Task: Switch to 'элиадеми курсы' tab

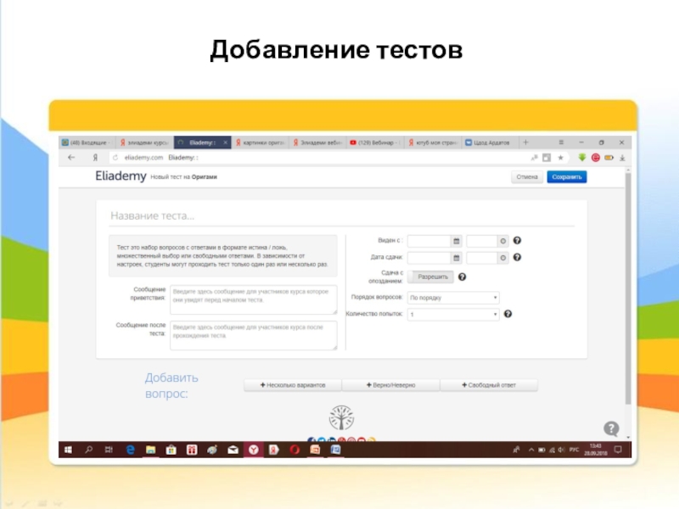Action: point(145,143)
